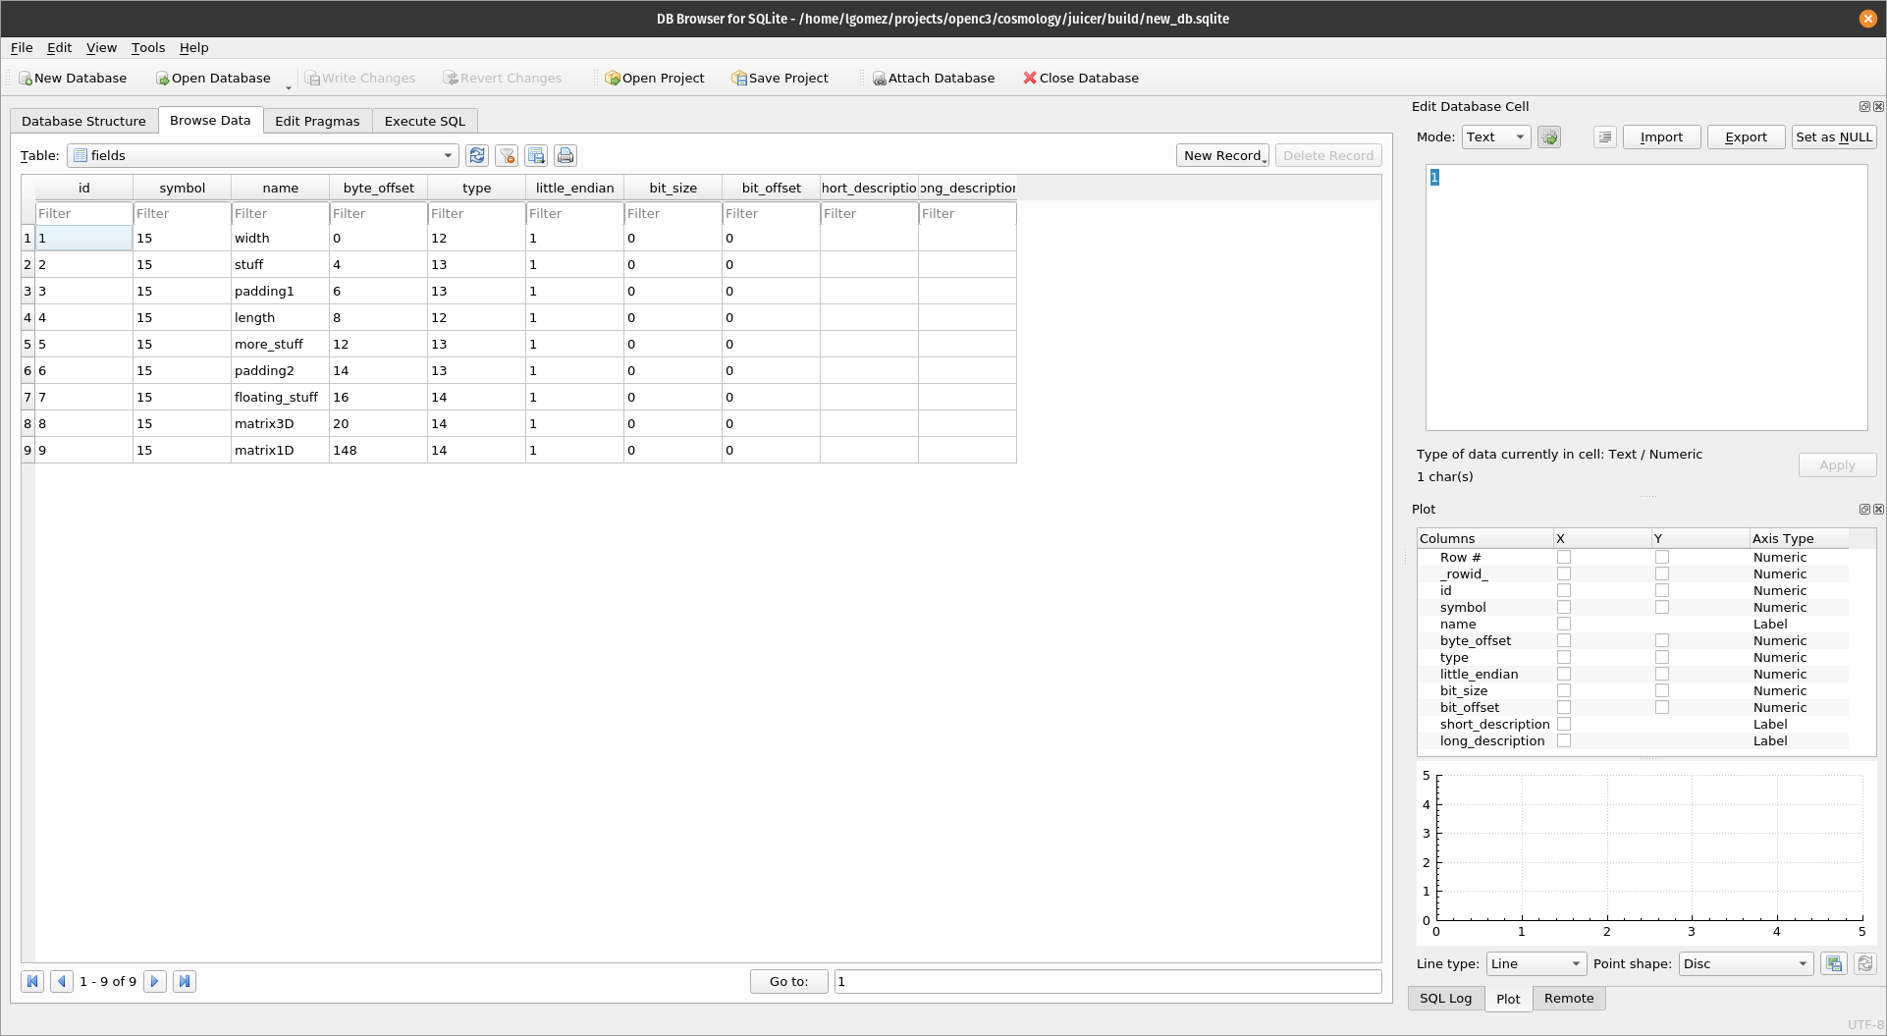Image resolution: width=1887 pixels, height=1036 pixels.
Task: Switch to the Remote tab
Action: [1569, 999]
